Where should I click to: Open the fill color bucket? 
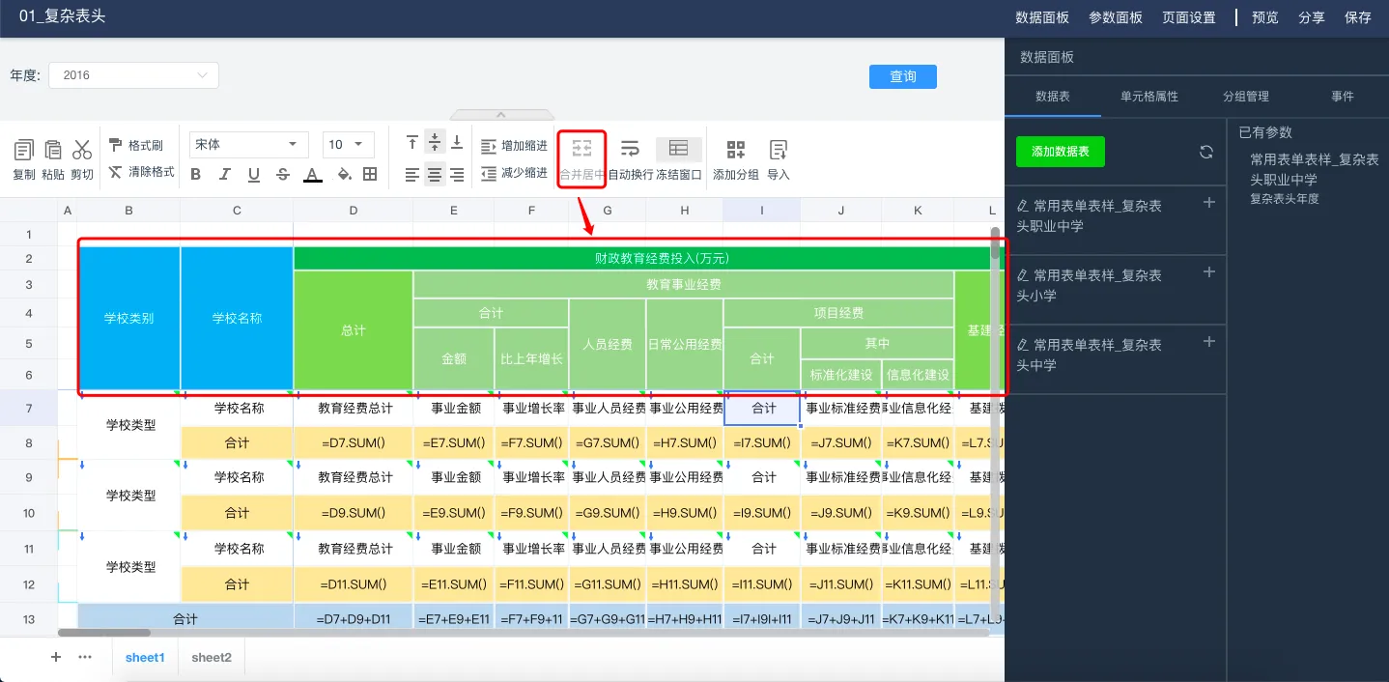pos(344,175)
